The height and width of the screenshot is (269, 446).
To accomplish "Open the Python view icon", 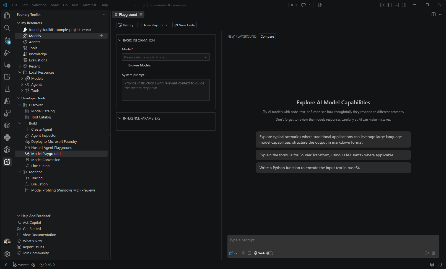I will 7,138.
